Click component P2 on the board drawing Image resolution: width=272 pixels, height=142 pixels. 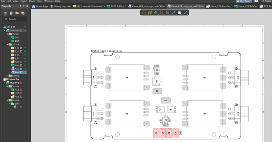click(157, 91)
